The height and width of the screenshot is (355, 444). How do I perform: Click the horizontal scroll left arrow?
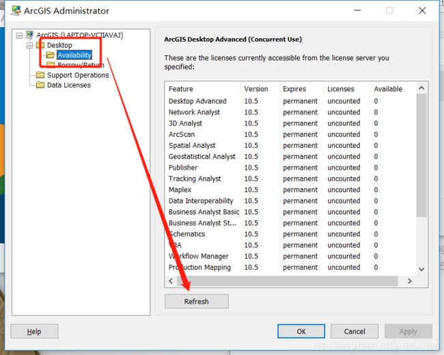pos(171,281)
